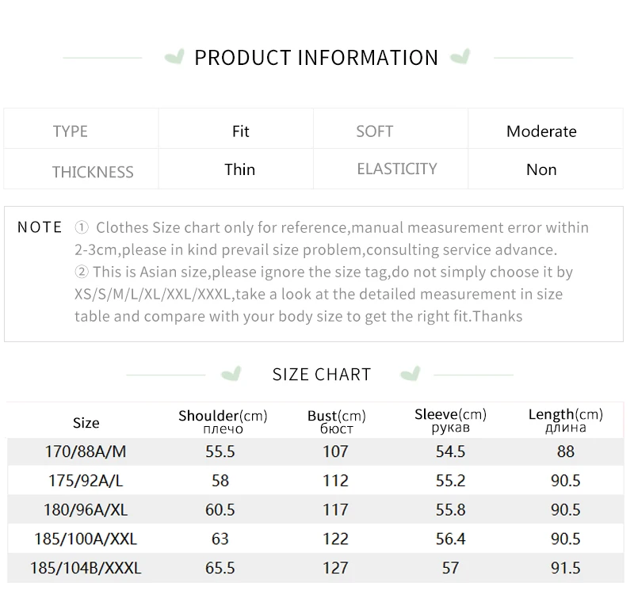Select the 180/96A/XL size row
Screen dimensions: 634x594
[x=315, y=509]
